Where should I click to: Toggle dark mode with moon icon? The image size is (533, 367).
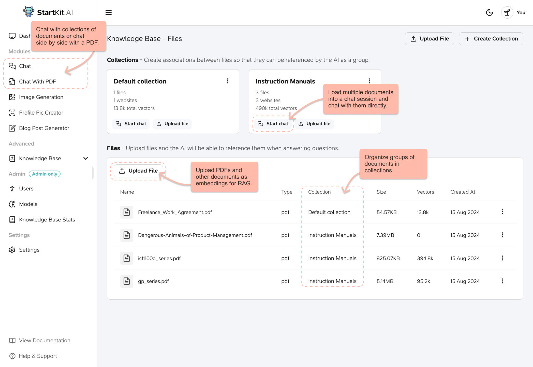(489, 12)
